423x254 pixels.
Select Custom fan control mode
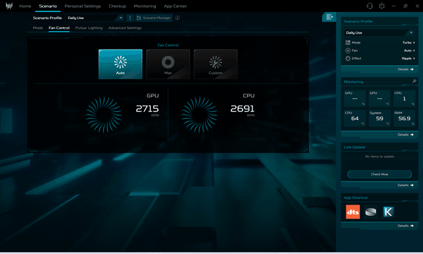coord(215,64)
